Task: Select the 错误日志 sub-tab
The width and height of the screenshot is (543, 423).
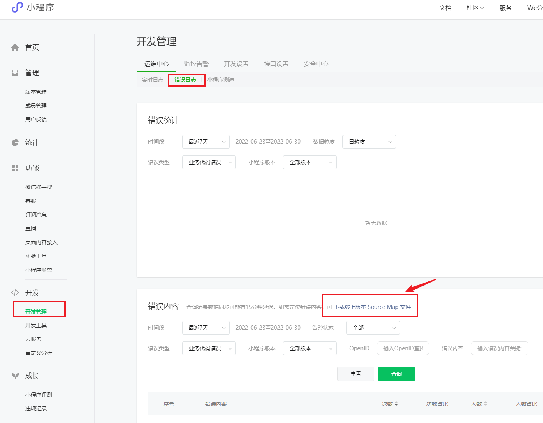Action: tap(185, 80)
